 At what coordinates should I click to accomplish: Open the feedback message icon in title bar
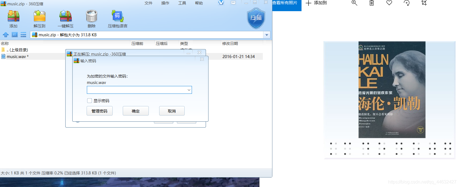[233, 3]
